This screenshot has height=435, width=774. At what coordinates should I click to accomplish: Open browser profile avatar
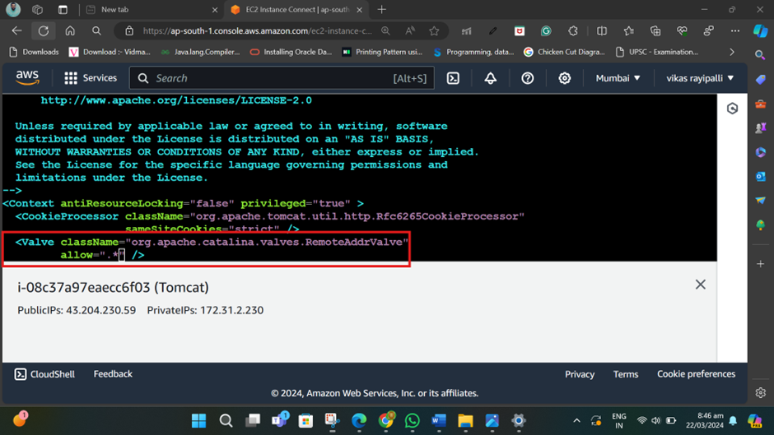click(x=13, y=9)
